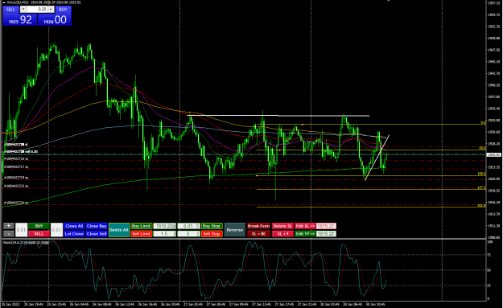The image size is (503, 308).
Task: Click the Buy Stop button
Action: (x=212, y=226)
